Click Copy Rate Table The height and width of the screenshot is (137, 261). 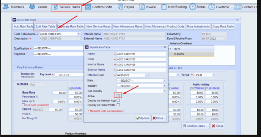pyautogui.click(x=223, y=26)
